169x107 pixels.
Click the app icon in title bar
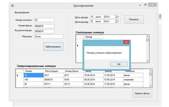(12, 5)
